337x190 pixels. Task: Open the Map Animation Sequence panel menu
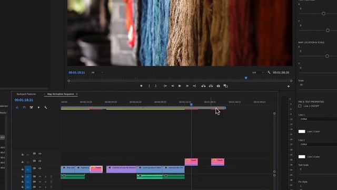pos(77,94)
